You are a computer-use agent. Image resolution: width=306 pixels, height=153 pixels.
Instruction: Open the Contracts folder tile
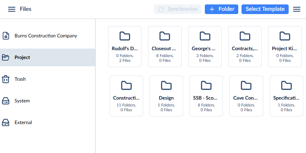[245, 47]
